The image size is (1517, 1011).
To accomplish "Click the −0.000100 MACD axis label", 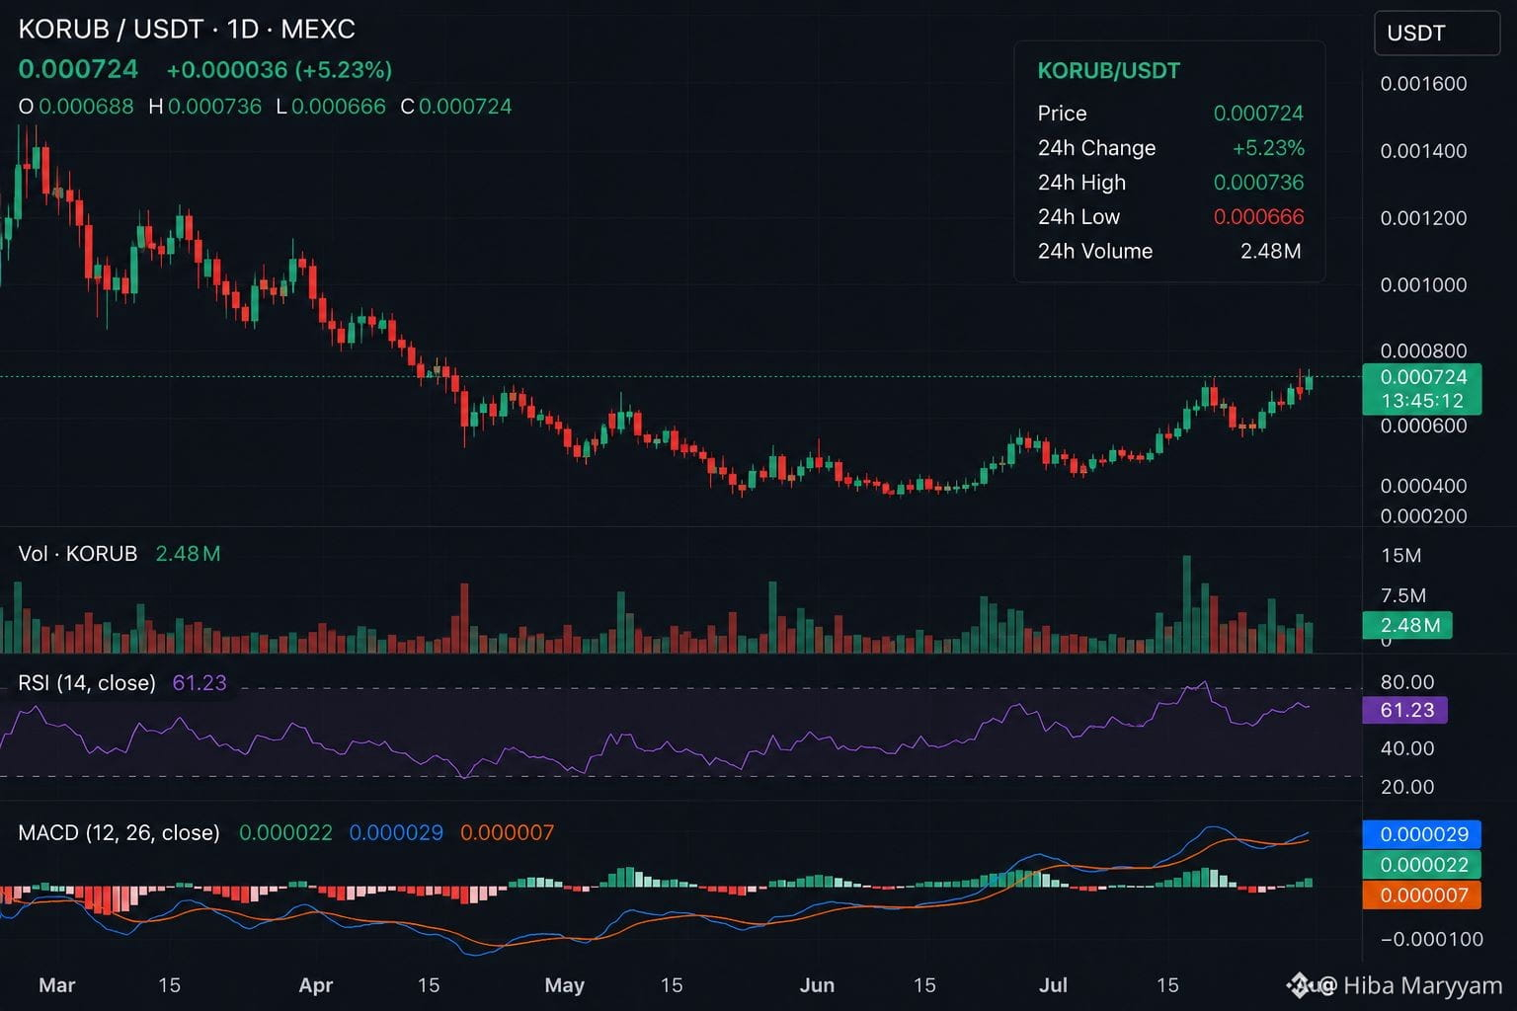I will (x=1431, y=939).
